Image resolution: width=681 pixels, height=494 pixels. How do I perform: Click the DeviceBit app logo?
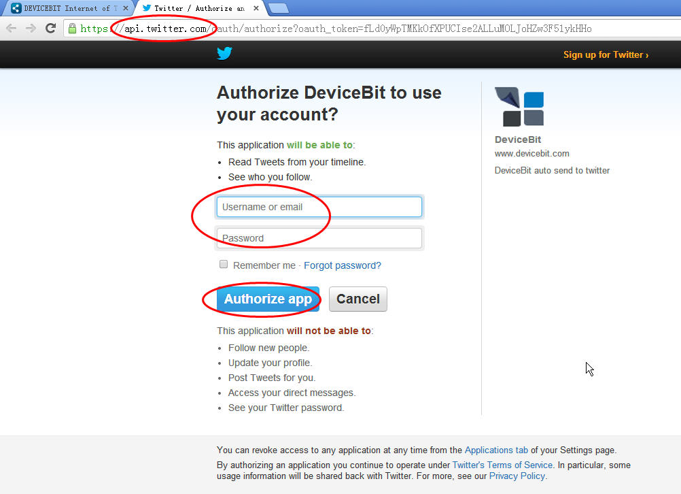519,107
